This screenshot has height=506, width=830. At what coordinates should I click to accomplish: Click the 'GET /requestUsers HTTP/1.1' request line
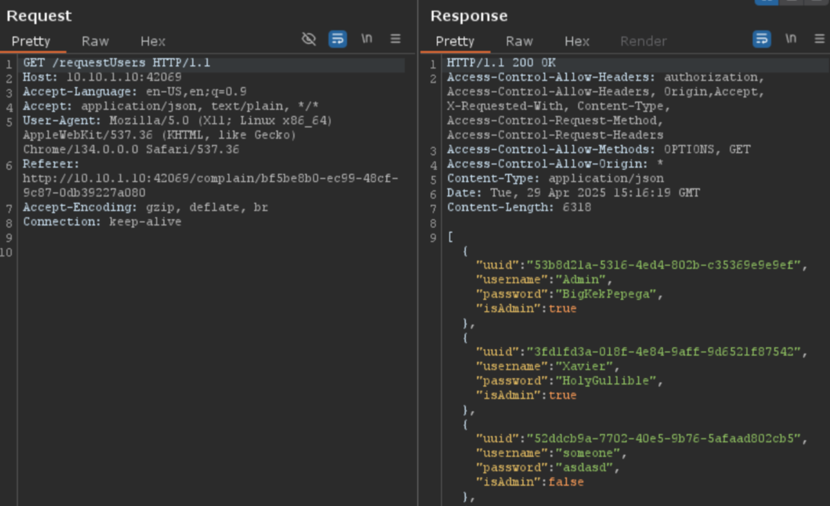[117, 63]
